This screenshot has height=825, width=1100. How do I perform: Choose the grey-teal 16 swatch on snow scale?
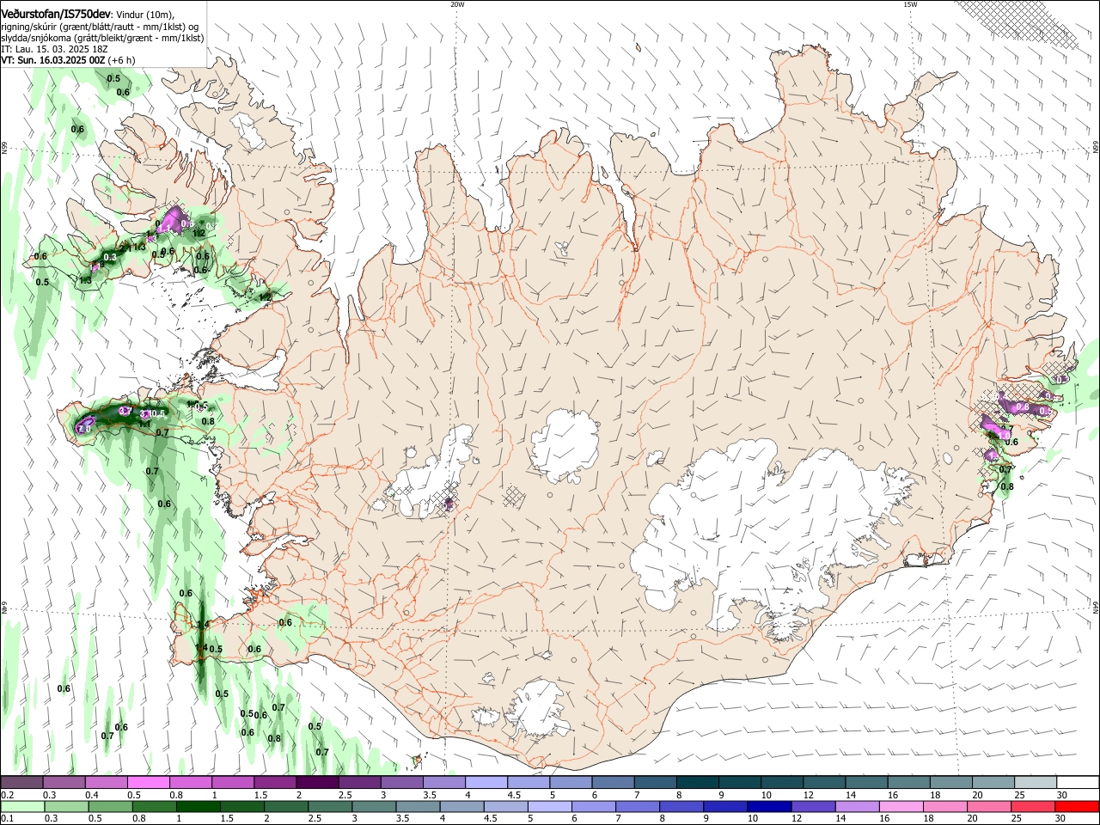908,783
